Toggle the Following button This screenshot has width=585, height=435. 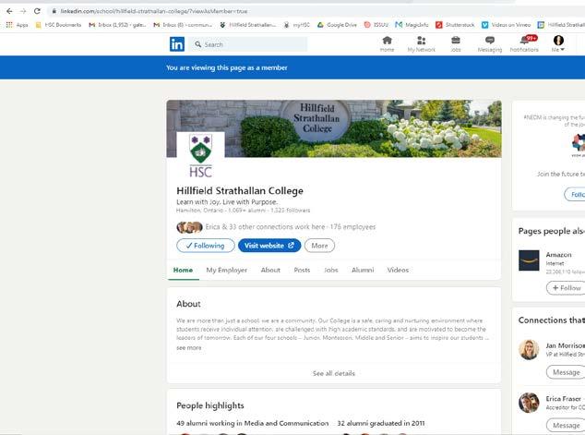[206, 246]
